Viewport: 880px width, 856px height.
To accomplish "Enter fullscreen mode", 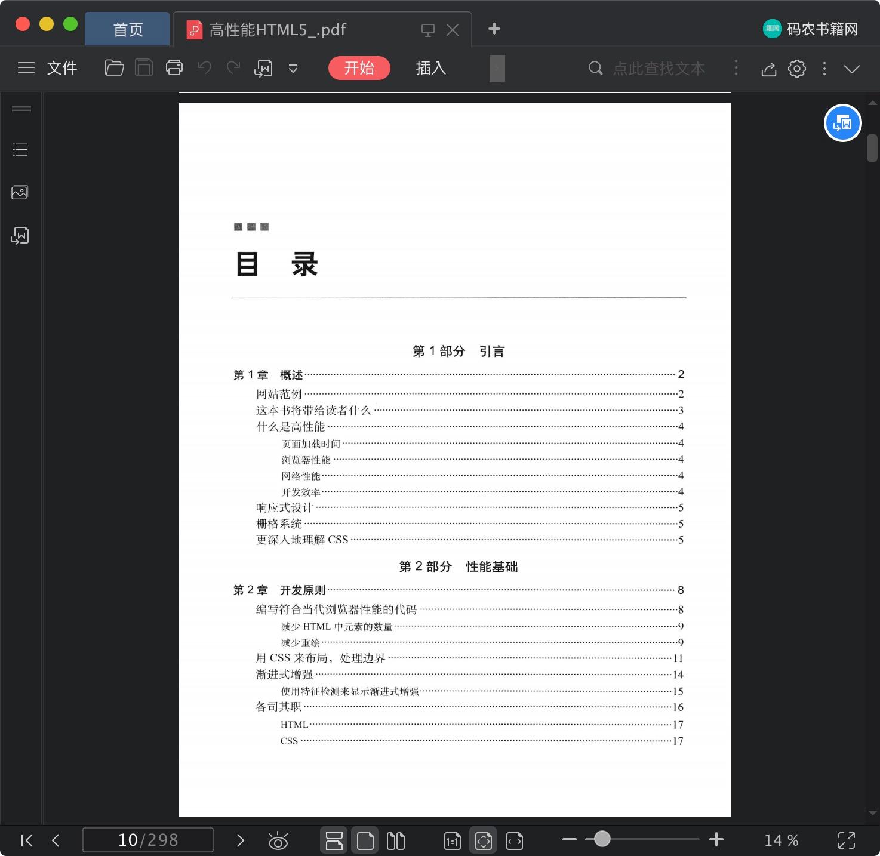I will (847, 840).
